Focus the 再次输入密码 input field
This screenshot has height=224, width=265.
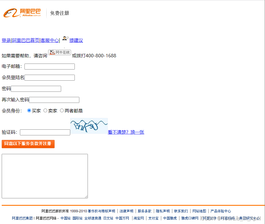54,100
